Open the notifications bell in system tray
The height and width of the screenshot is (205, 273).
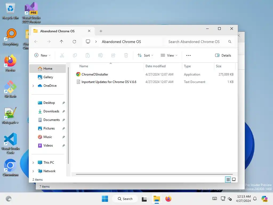[255, 199]
